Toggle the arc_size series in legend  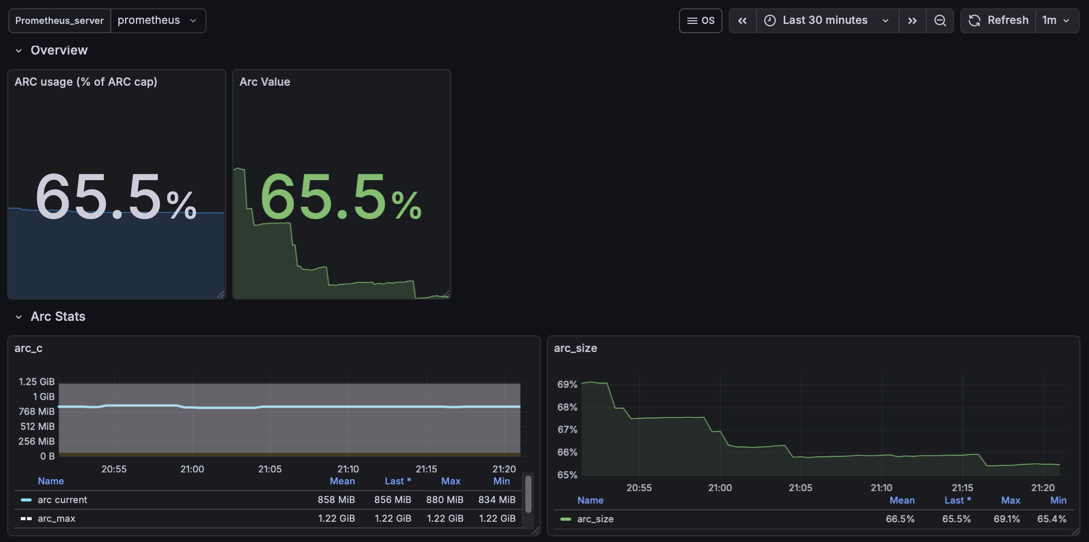[x=595, y=519]
